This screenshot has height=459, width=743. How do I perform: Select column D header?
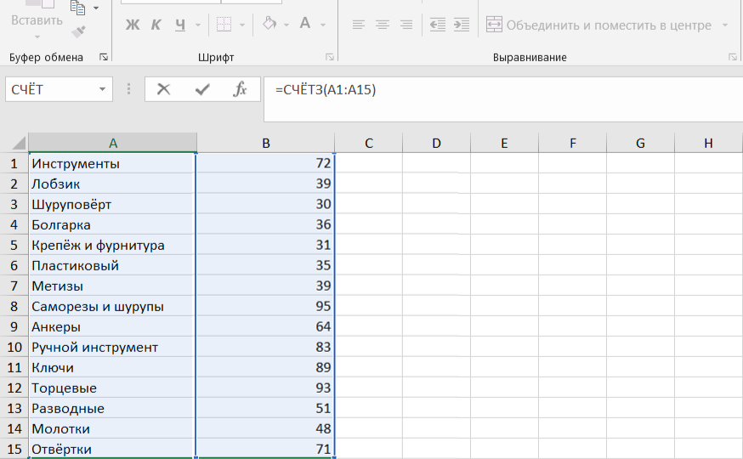coord(436,143)
